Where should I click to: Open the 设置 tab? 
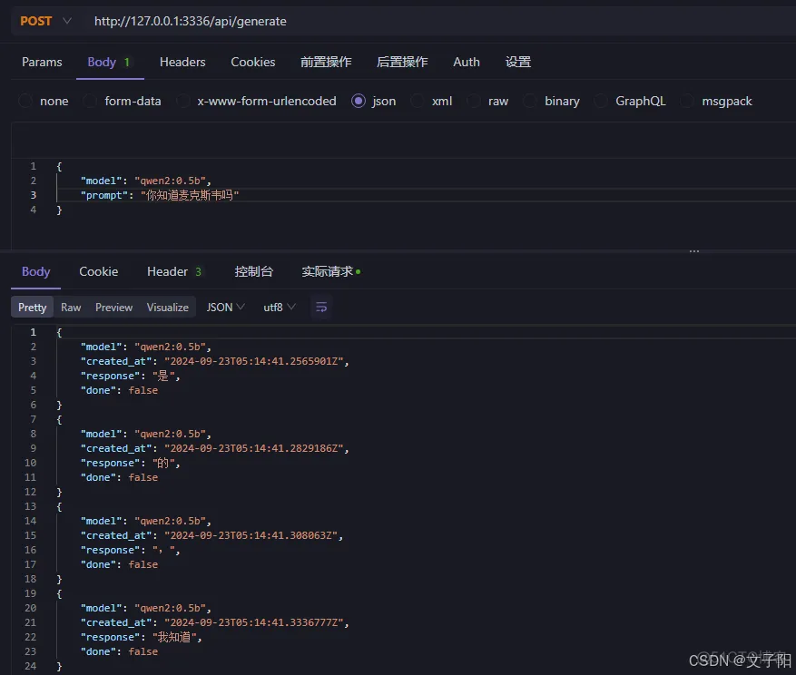point(518,62)
